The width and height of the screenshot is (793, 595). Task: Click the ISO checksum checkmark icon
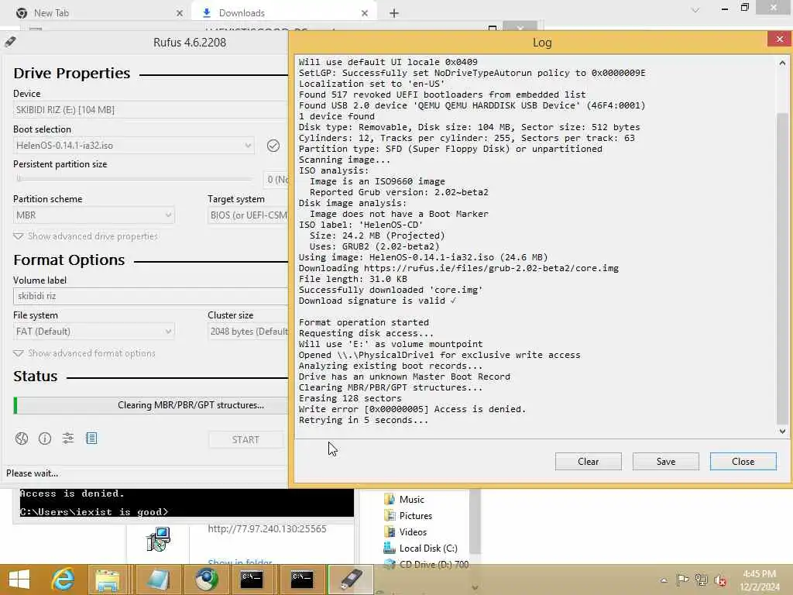[x=273, y=146]
